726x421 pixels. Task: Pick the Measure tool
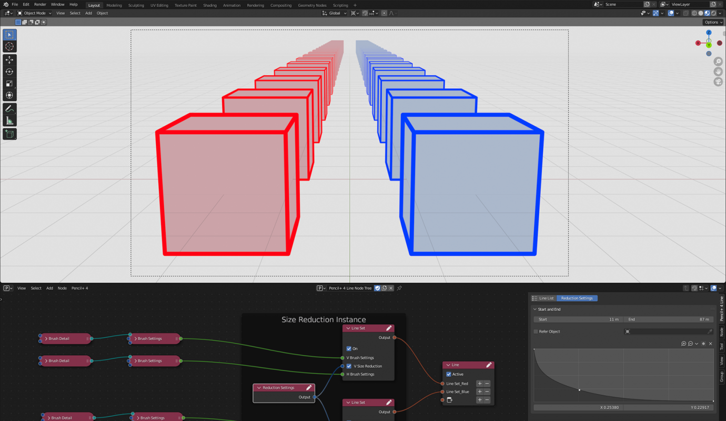tap(9, 120)
